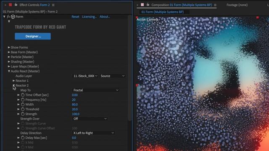Image resolution: width=269 pixels, height=151 pixels.
Task: Toggle the Delay Max [sec] stopwatch
Action: tap(23, 138)
